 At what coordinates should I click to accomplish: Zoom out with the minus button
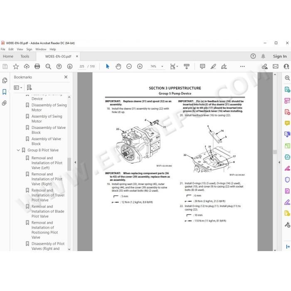pos(129,67)
